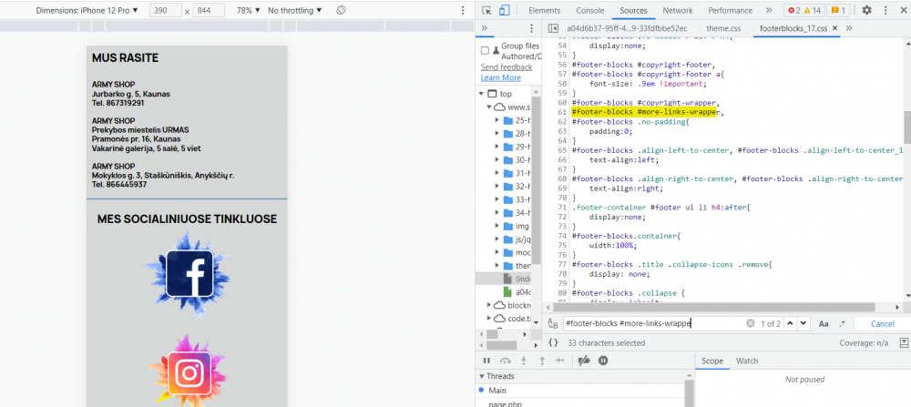Rotate the device viewport orientation
911x407 pixels.
341,10
